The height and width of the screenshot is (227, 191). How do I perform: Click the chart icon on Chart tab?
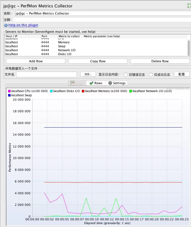click(72, 83)
